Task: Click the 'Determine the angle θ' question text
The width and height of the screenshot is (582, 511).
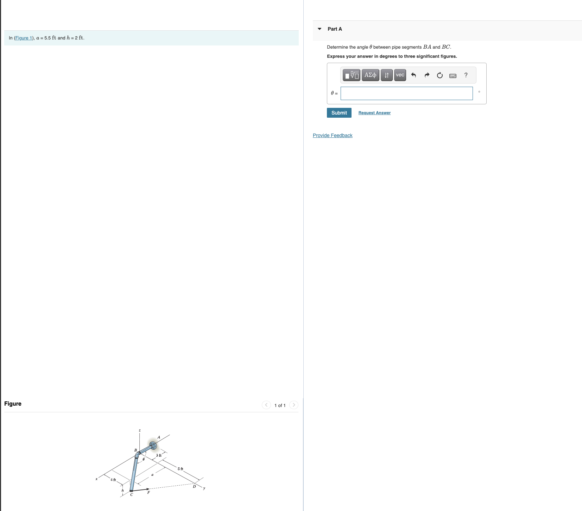Action: [389, 47]
